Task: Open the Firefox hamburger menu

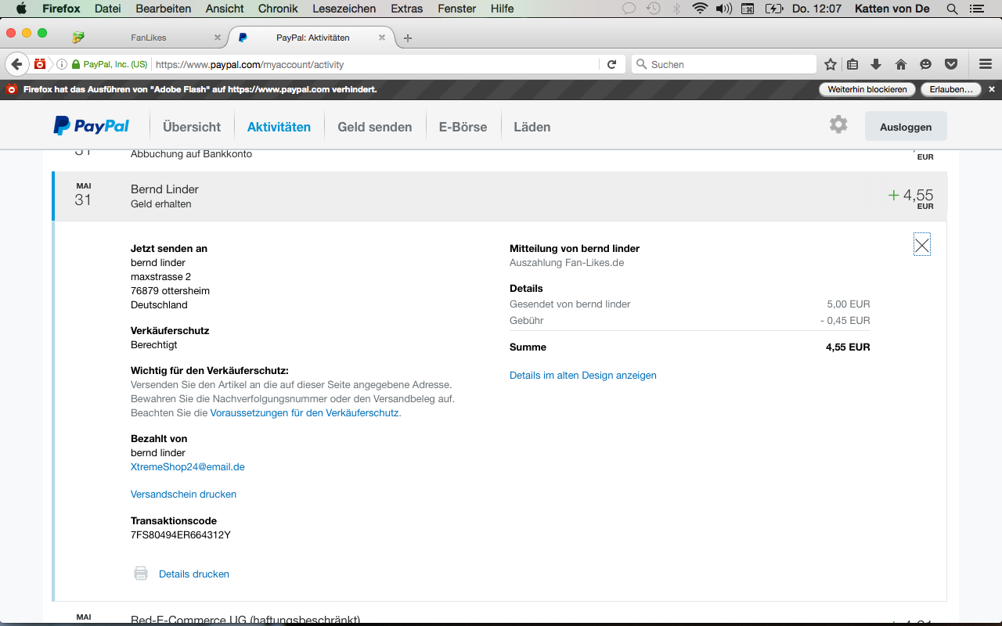Action: pyautogui.click(x=986, y=64)
